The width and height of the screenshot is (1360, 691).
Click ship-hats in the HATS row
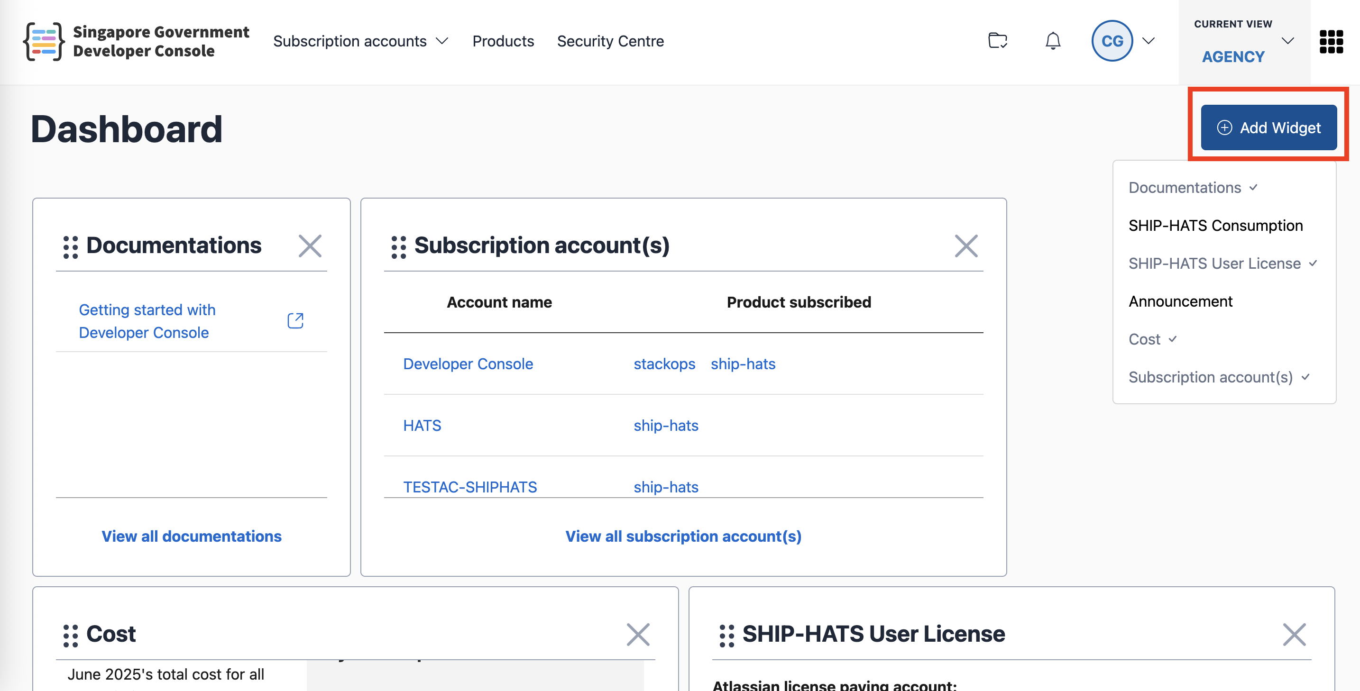666,425
